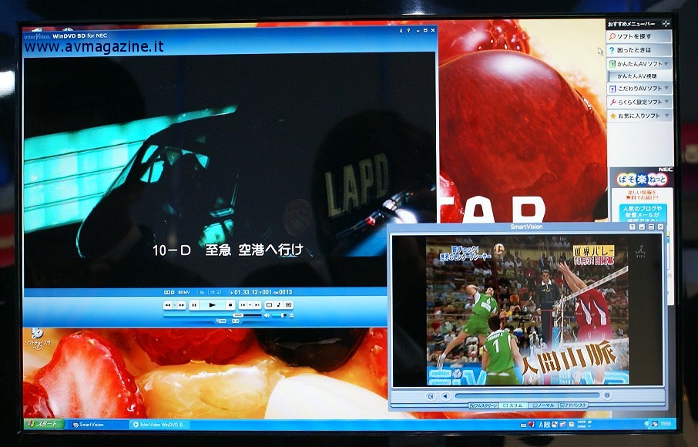
Task: Toggle the WinDVD shuffle icon
Action: 213,292
